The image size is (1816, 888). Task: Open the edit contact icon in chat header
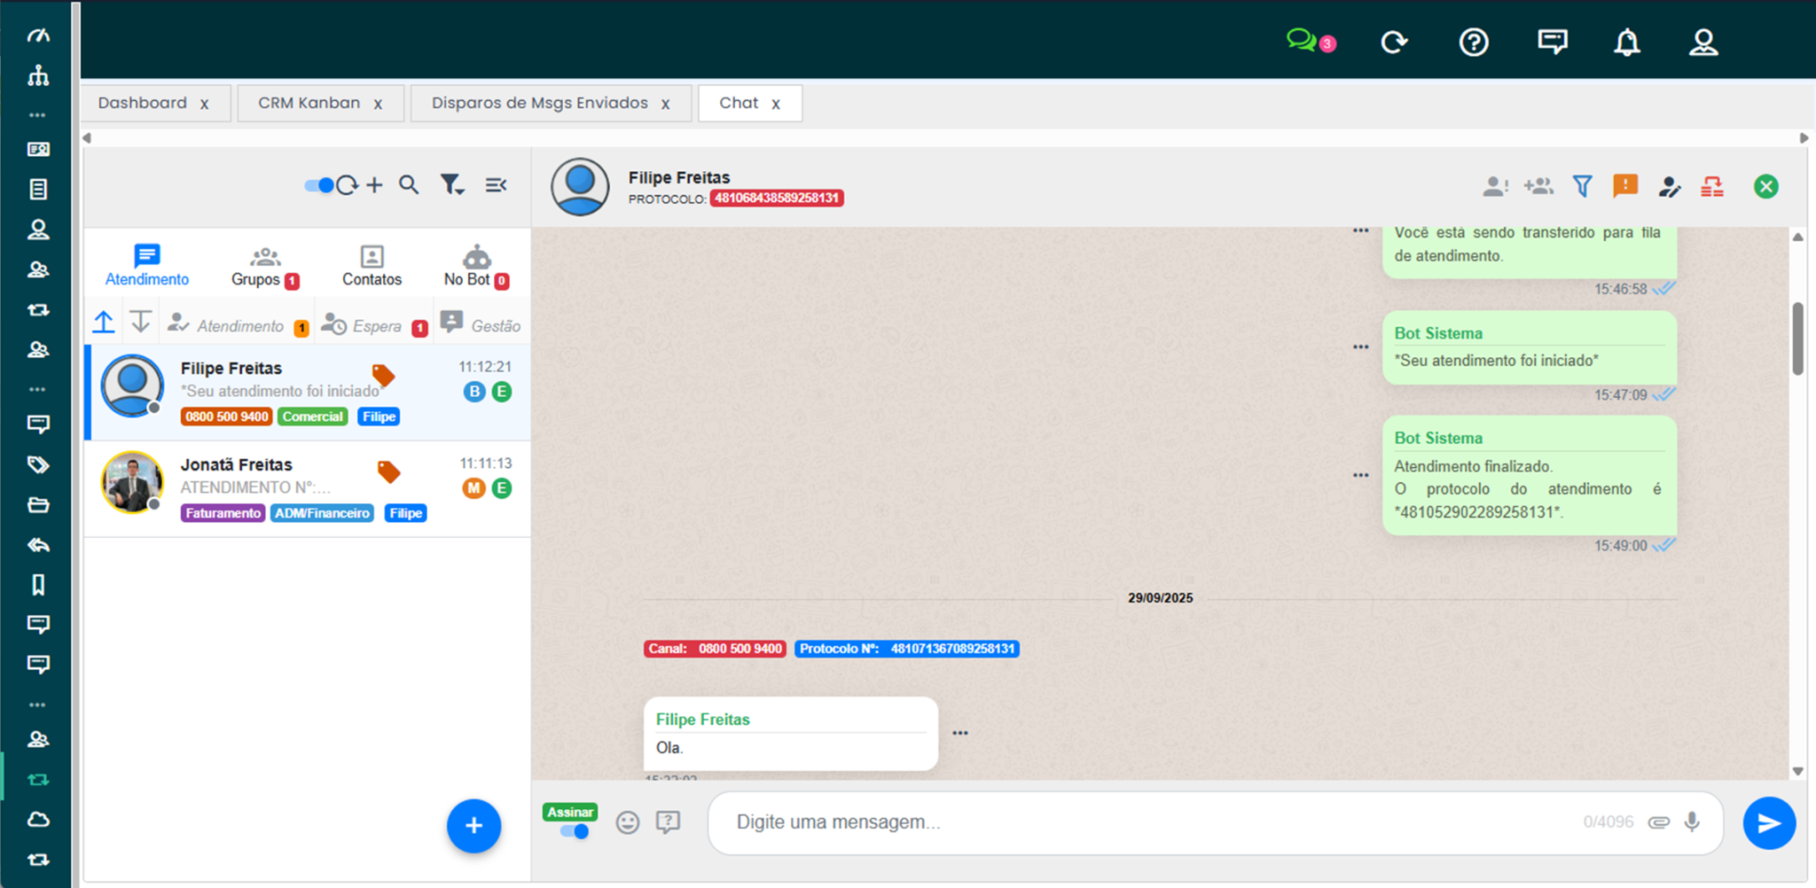coord(1670,186)
